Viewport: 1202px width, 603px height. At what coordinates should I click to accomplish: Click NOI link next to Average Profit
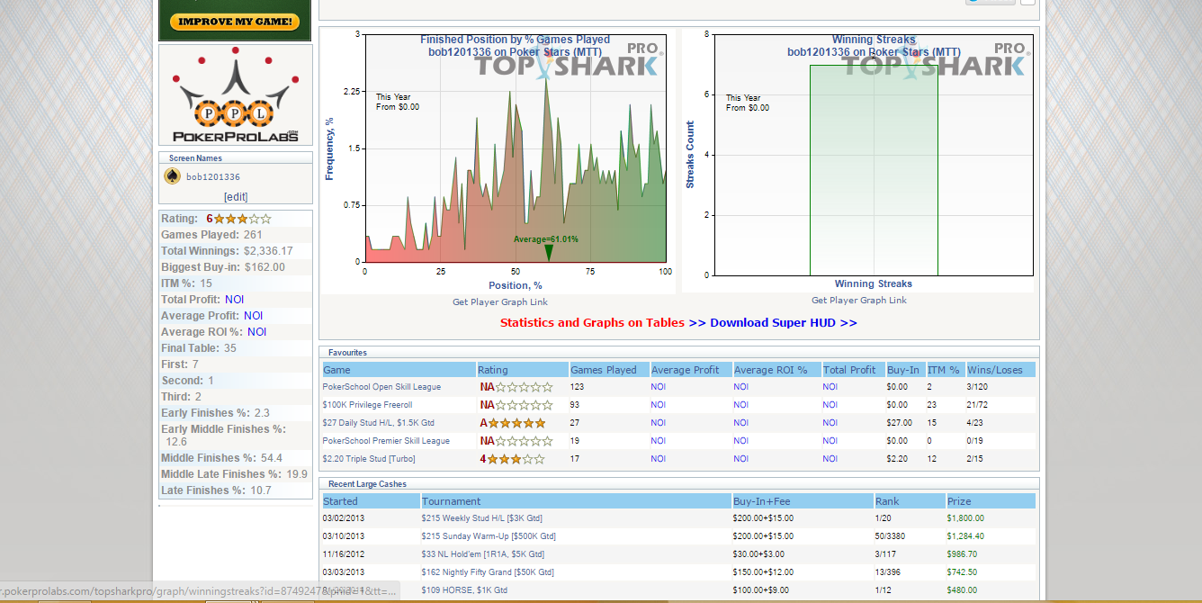pos(254,316)
